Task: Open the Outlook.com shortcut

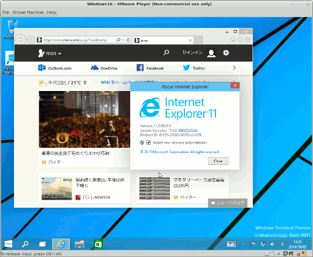Action: (55, 68)
